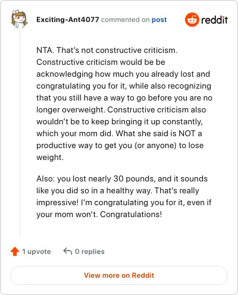
Task: Click the 'Constructive criticism would be' line
Action: 101,62
